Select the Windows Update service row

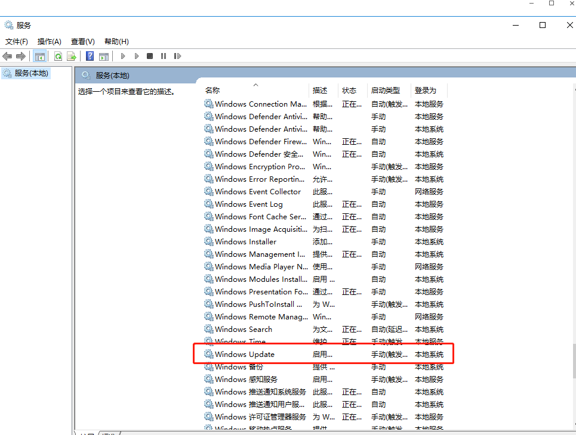click(324, 355)
